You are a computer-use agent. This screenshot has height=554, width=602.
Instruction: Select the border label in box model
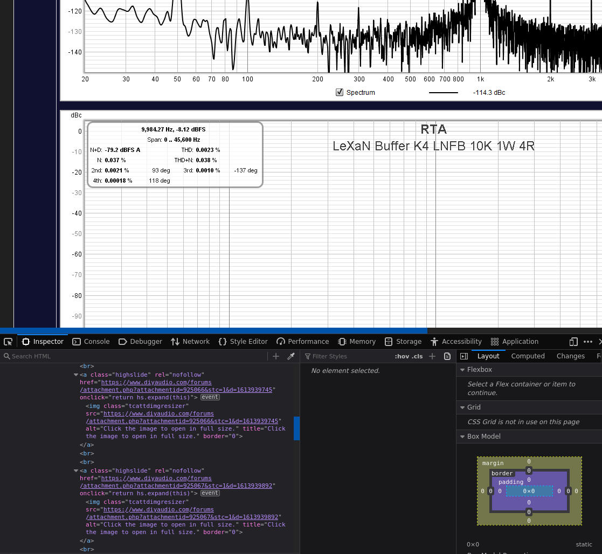point(502,473)
